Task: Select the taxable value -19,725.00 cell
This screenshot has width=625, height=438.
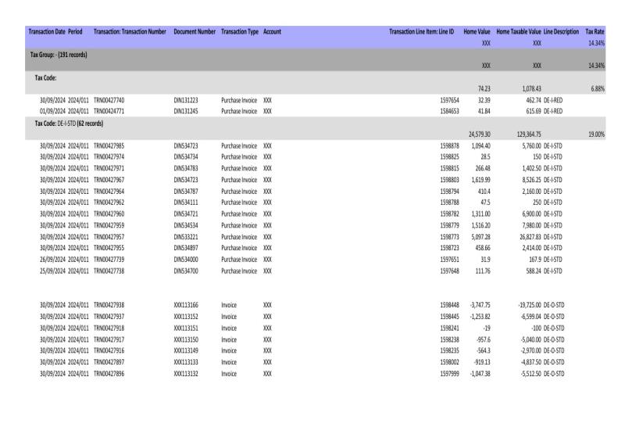Action: click(x=523, y=304)
